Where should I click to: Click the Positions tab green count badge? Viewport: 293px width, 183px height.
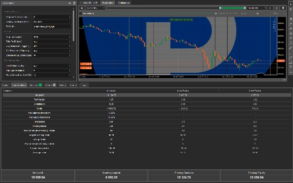(x=40, y=85)
